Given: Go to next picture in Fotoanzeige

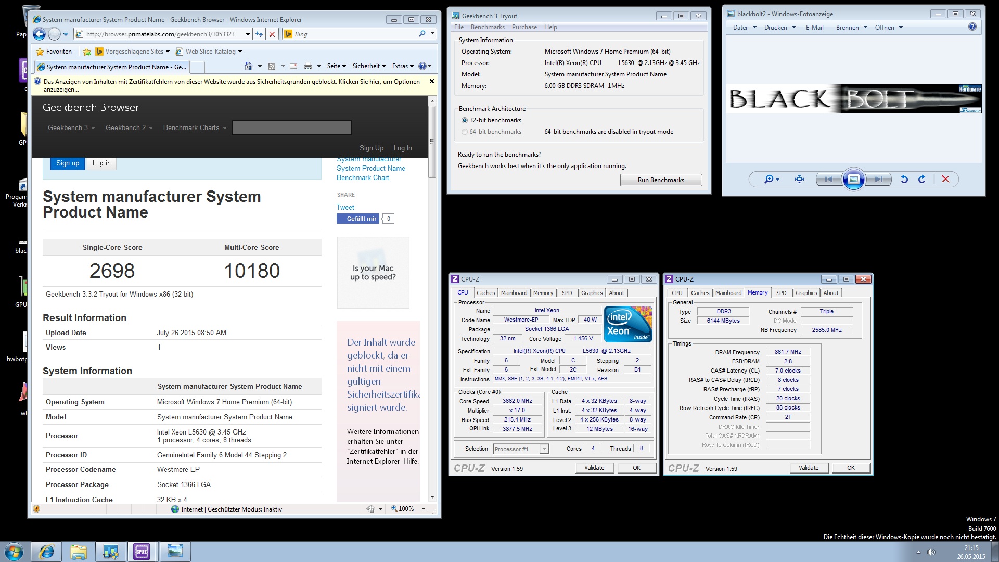Looking at the screenshot, I should pyautogui.click(x=878, y=179).
